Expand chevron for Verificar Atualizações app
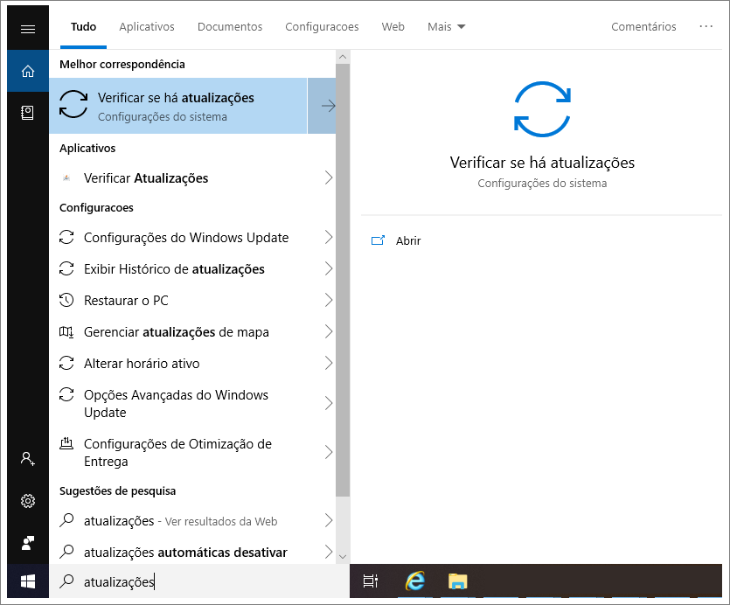The image size is (730, 605). click(x=329, y=177)
